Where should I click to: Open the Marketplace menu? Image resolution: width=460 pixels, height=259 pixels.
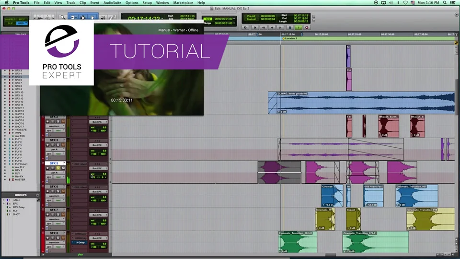coord(183,3)
